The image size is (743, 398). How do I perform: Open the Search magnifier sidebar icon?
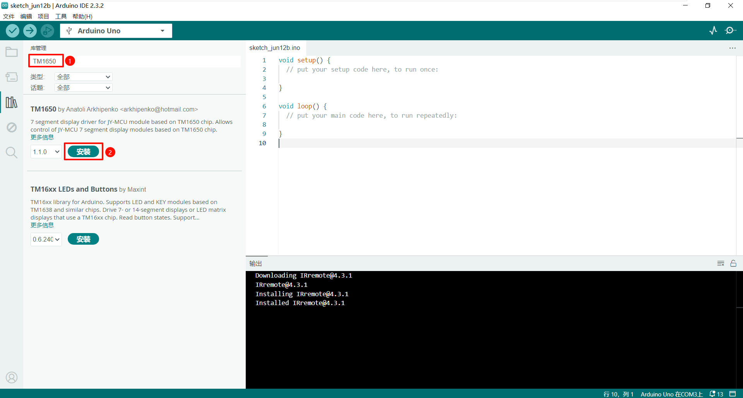pyautogui.click(x=12, y=153)
